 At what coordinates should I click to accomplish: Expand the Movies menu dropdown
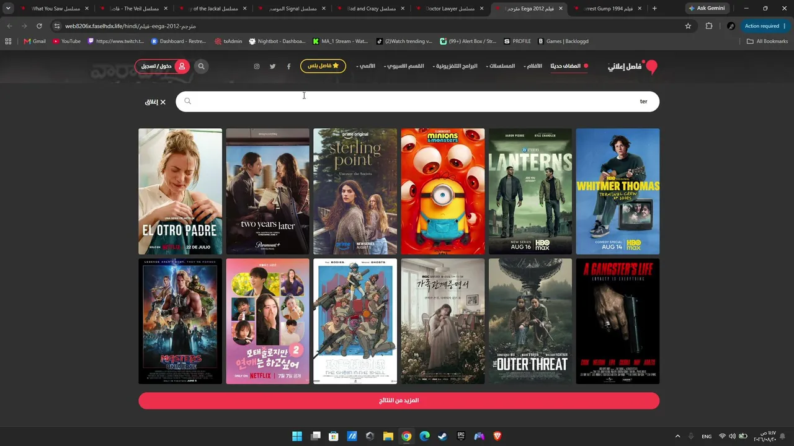point(533,66)
